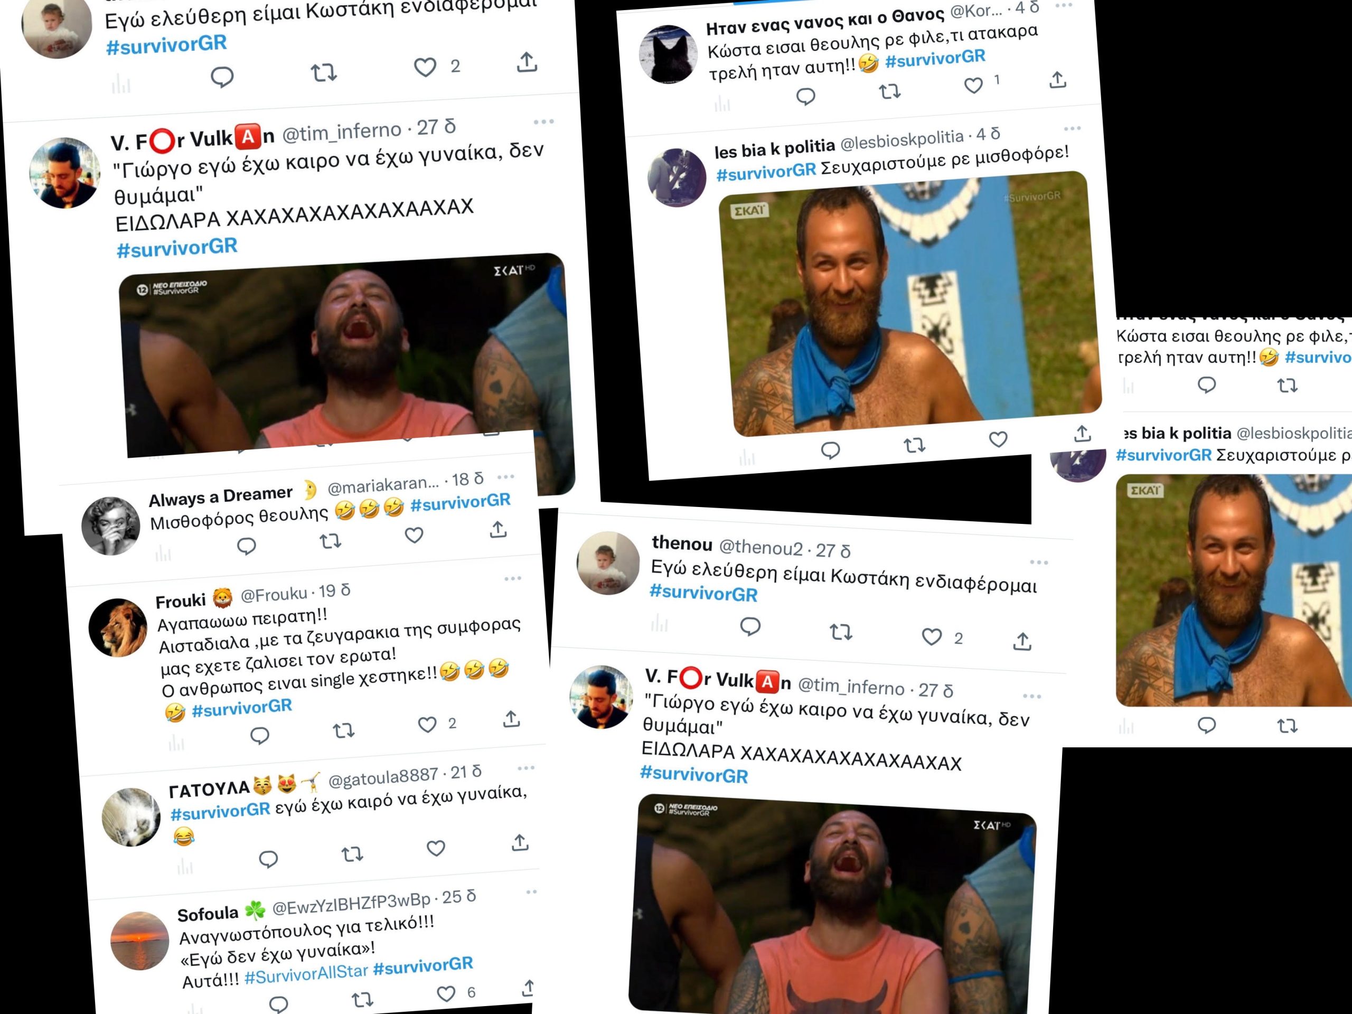
Task: Open #SurvivorAllStar hashtag in Sofoula's tweet
Action: 306,975
